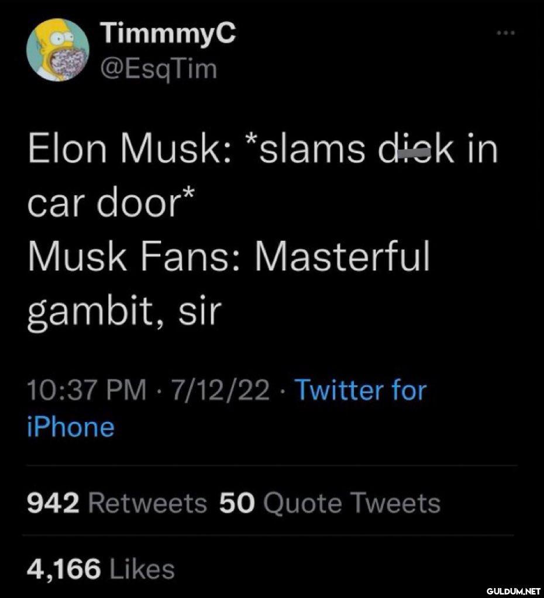Viewport: 544px width, 598px height.
Task: Click the TimmmyC display name
Action: 168,32
